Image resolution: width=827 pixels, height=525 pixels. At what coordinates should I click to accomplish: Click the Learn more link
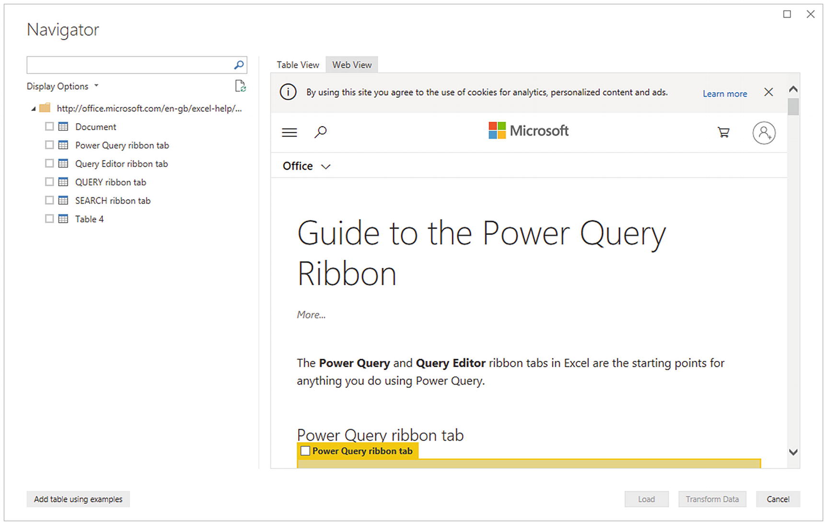click(725, 93)
